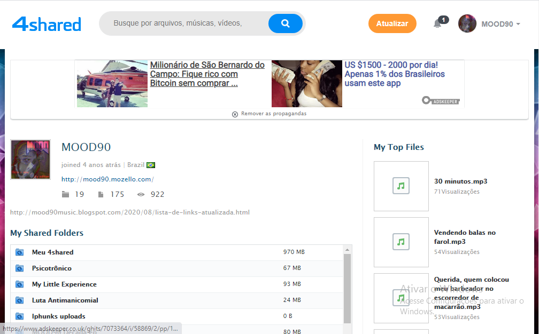Click the MOOD90 header avatar
The height and width of the screenshot is (334, 539).
coord(467,23)
